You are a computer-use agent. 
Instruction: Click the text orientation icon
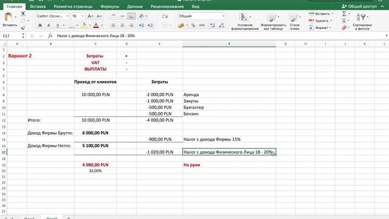(142, 16)
